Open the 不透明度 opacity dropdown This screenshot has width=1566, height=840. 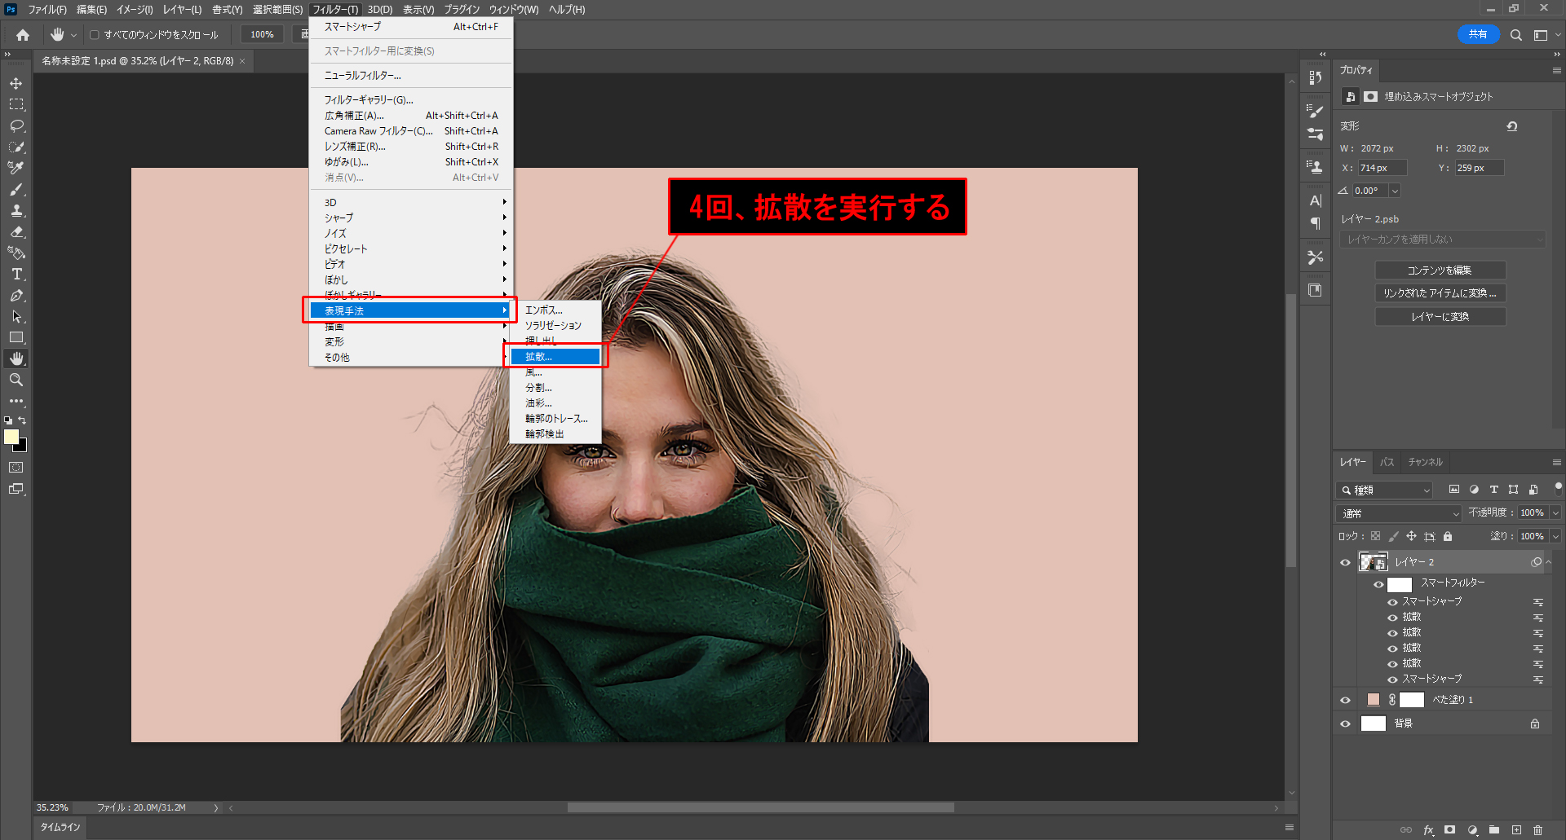[x=1555, y=513]
